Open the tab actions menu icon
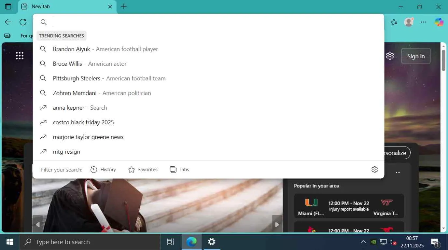The width and height of the screenshot is (448, 250). [x=8, y=7]
